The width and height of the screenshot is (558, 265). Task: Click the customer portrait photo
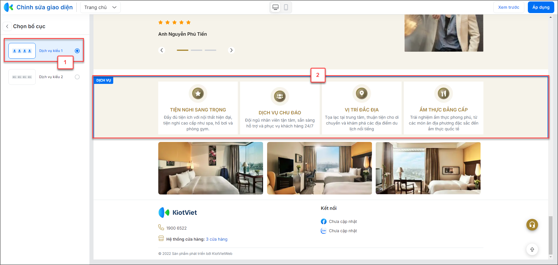coord(444,33)
